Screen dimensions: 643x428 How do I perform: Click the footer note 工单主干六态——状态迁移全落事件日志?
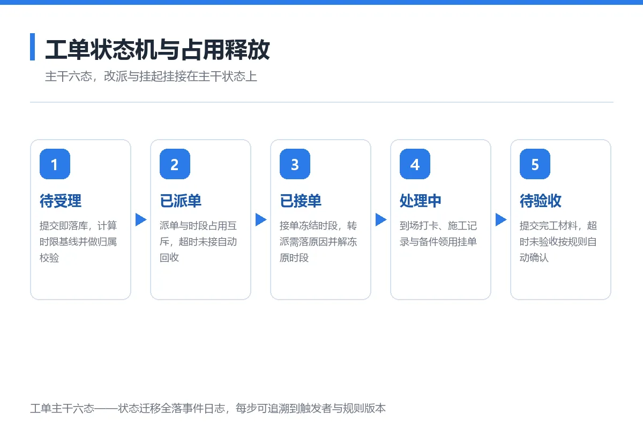(x=208, y=409)
